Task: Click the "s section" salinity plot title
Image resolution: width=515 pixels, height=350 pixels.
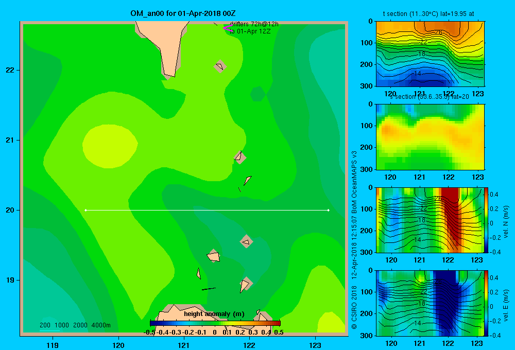Action: (x=430, y=97)
